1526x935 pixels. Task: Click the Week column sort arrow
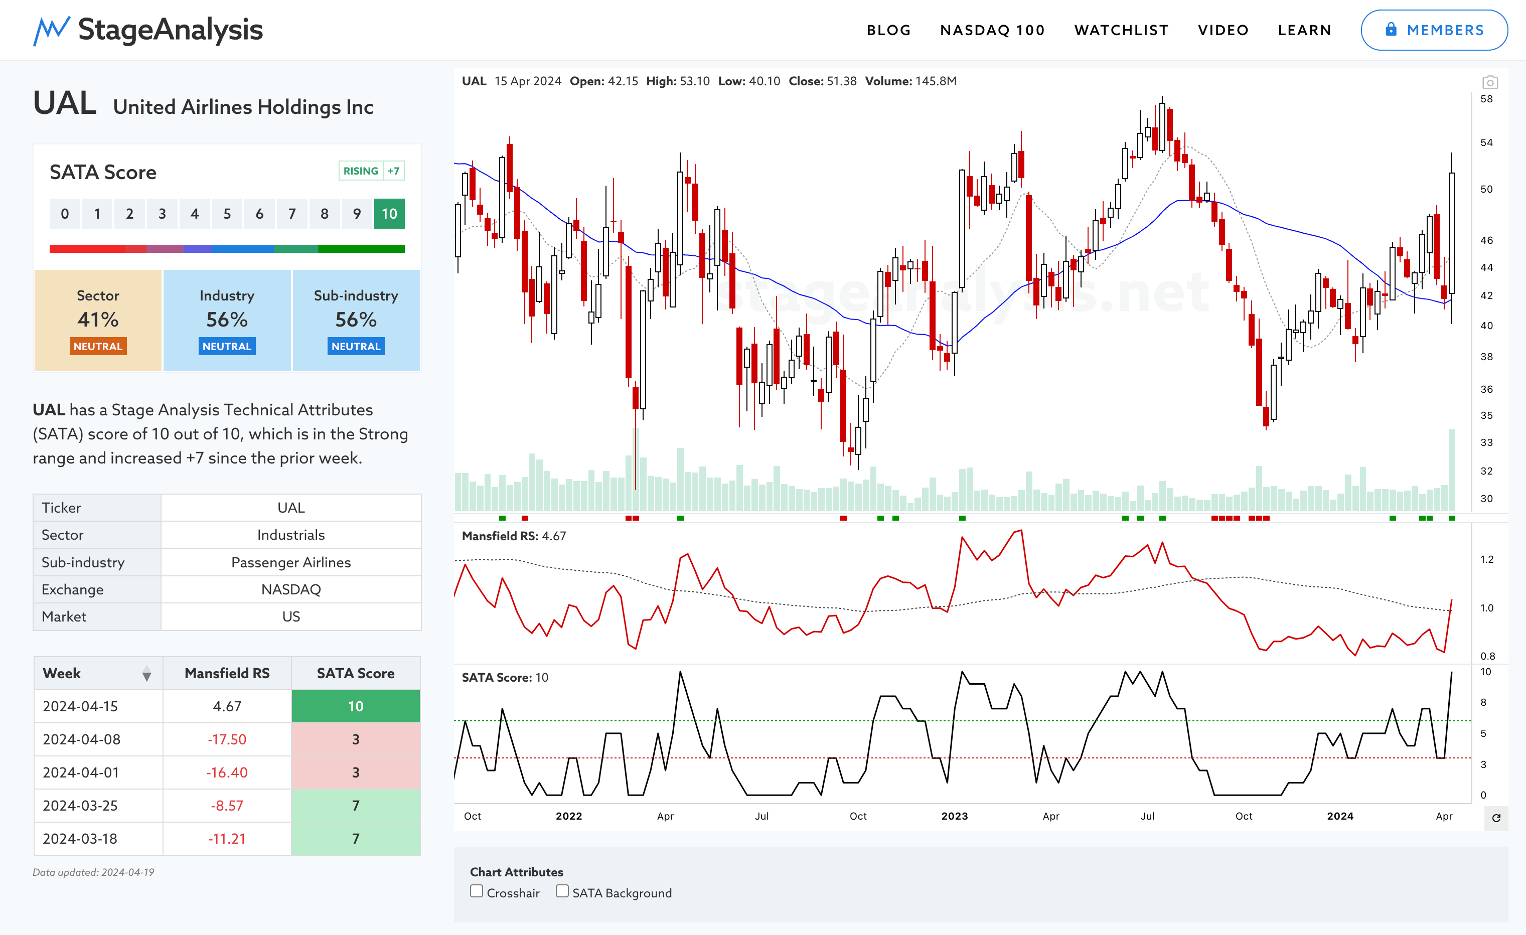[x=147, y=674]
